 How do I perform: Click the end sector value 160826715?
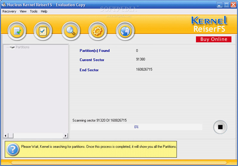(x=144, y=69)
